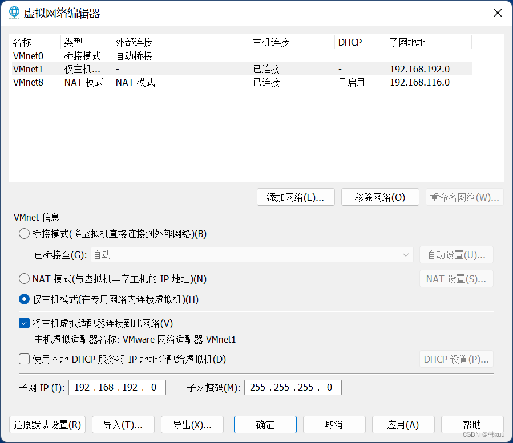The image size is (513, 443).
Task: Open 帮助 button
Action: (472, 425)
